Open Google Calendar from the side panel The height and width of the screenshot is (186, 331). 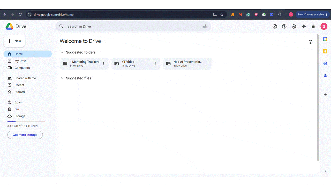(325, 39)
